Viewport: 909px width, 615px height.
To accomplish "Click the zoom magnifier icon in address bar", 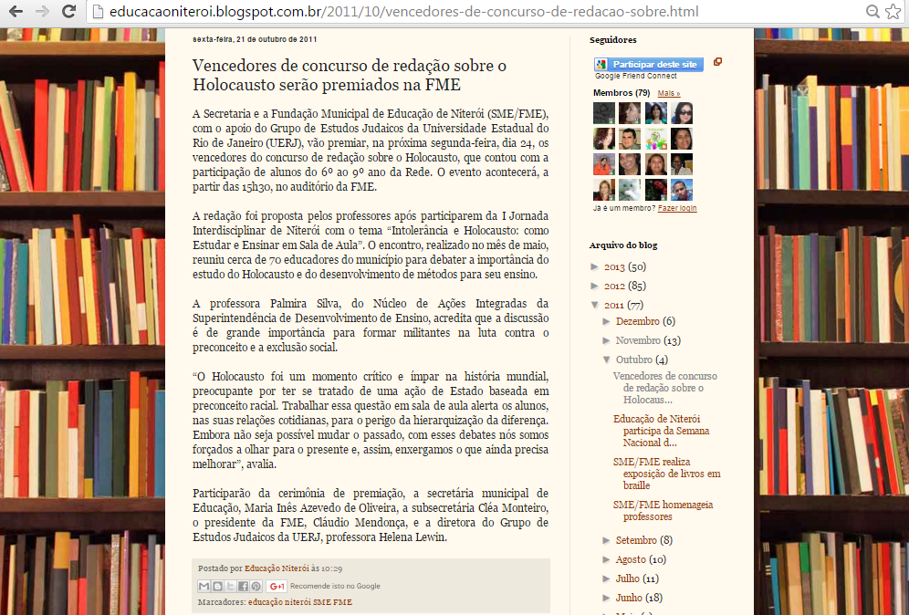I will click(x=872, y=12).
